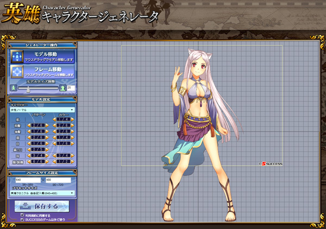Screen dimensions: 326x229
Task: Open the キャラクター dropdown showing 女性ノーマル
Action: 42,110
